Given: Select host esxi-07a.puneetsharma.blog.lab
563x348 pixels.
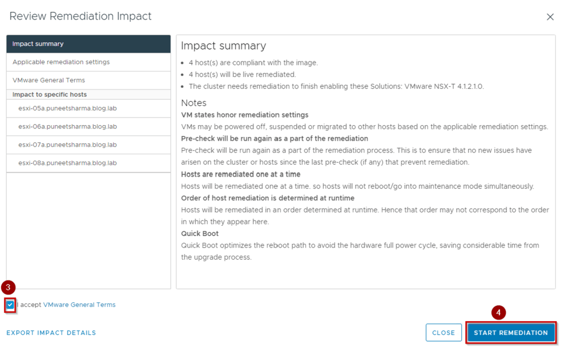Looking at the screenshot, I should click(67, 145).
